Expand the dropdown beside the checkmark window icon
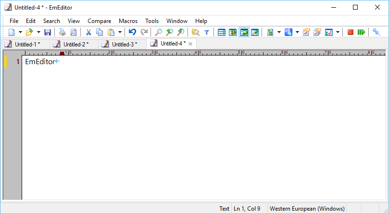Screen dimensions: 389x214 tap(338, 32)
